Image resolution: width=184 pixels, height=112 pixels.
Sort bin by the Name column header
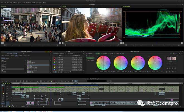pos(60,56)
